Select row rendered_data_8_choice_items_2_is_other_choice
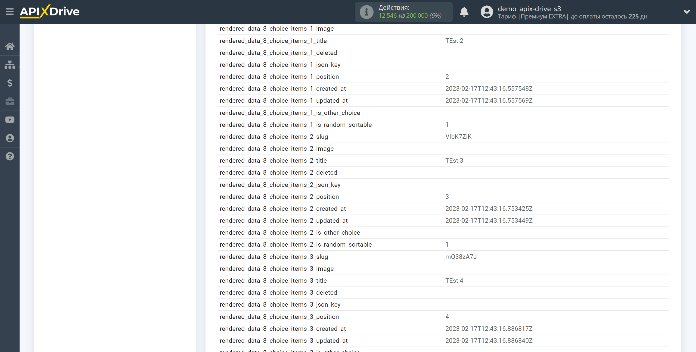696x352 pixels. tap(443, 232)
